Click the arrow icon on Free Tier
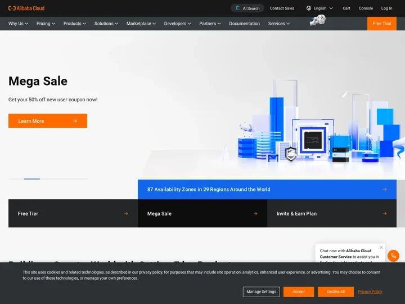The image size is (405, 304). pyautogui.click(x=126, y=213)
